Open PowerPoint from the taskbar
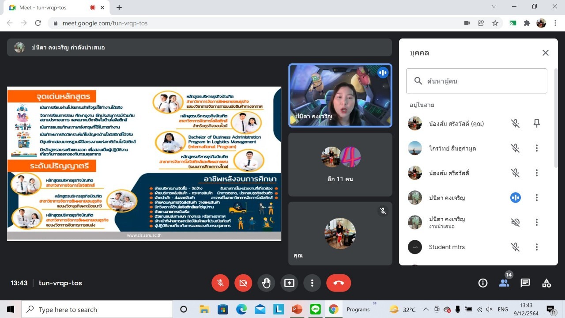This screenshot has width=565, height=318. click(x=297, y=309)
